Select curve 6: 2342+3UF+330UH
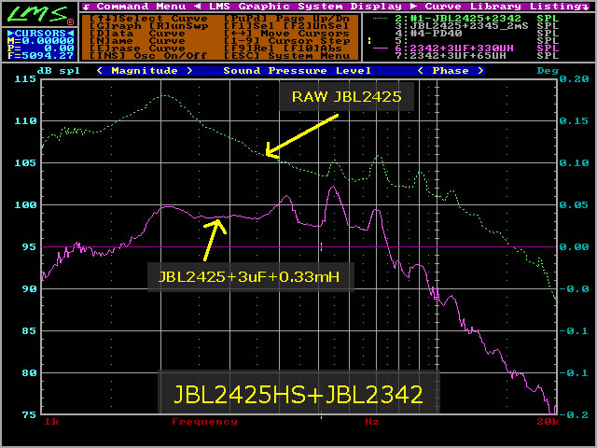Image resolution: width=597 pixels, height=448 pixels. (x=454, y=48)
